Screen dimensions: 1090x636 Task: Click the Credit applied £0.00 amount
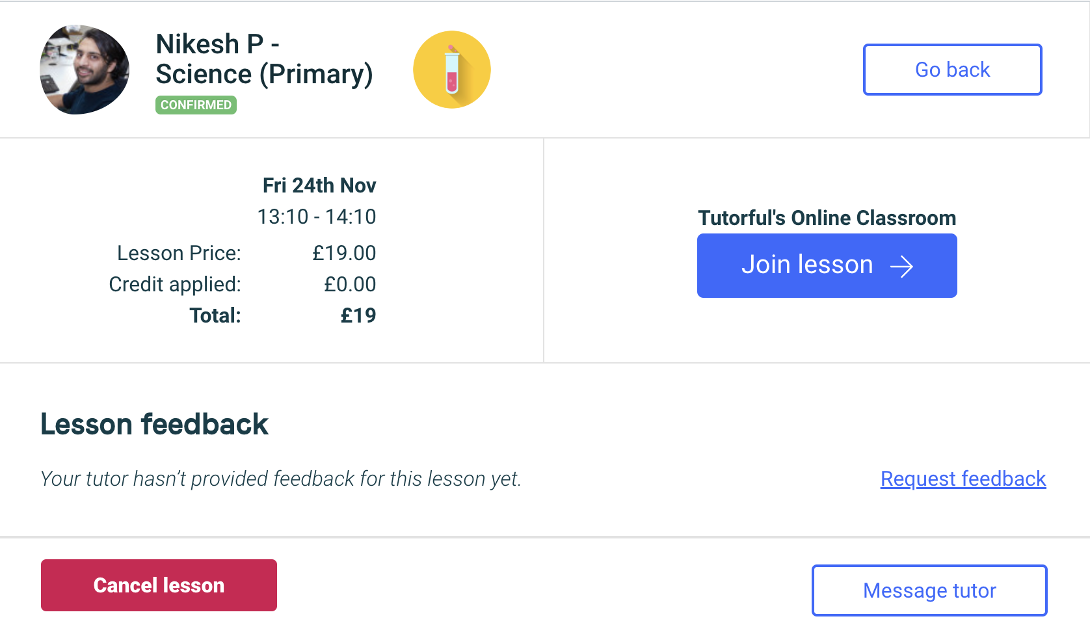[x=350, y=284]
